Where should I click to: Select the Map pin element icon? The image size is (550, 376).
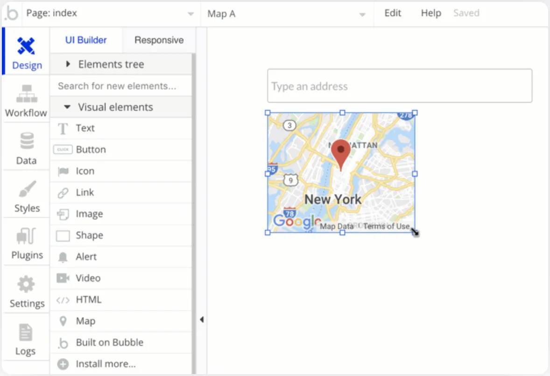(x=63, y=321)
